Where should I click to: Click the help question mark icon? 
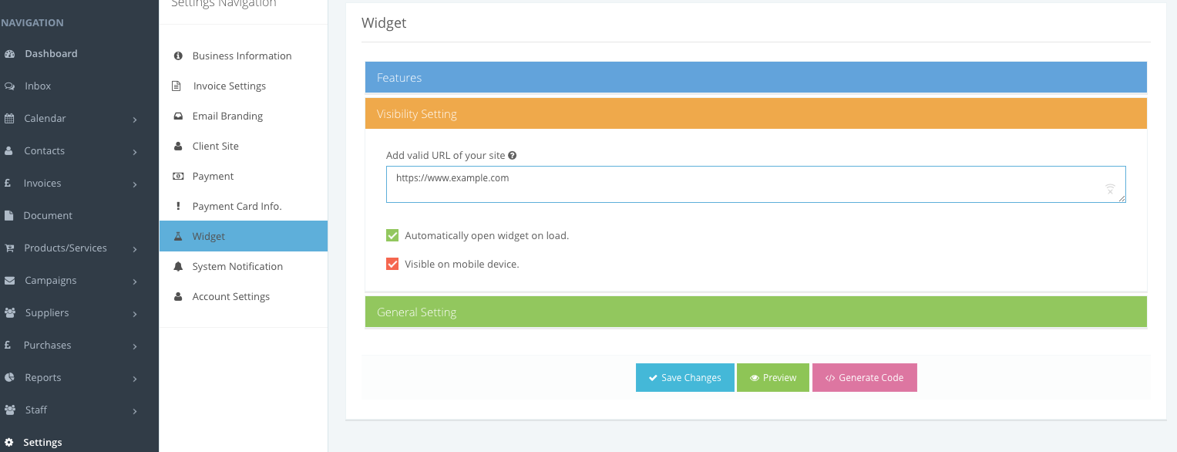(x=513, y=155)
